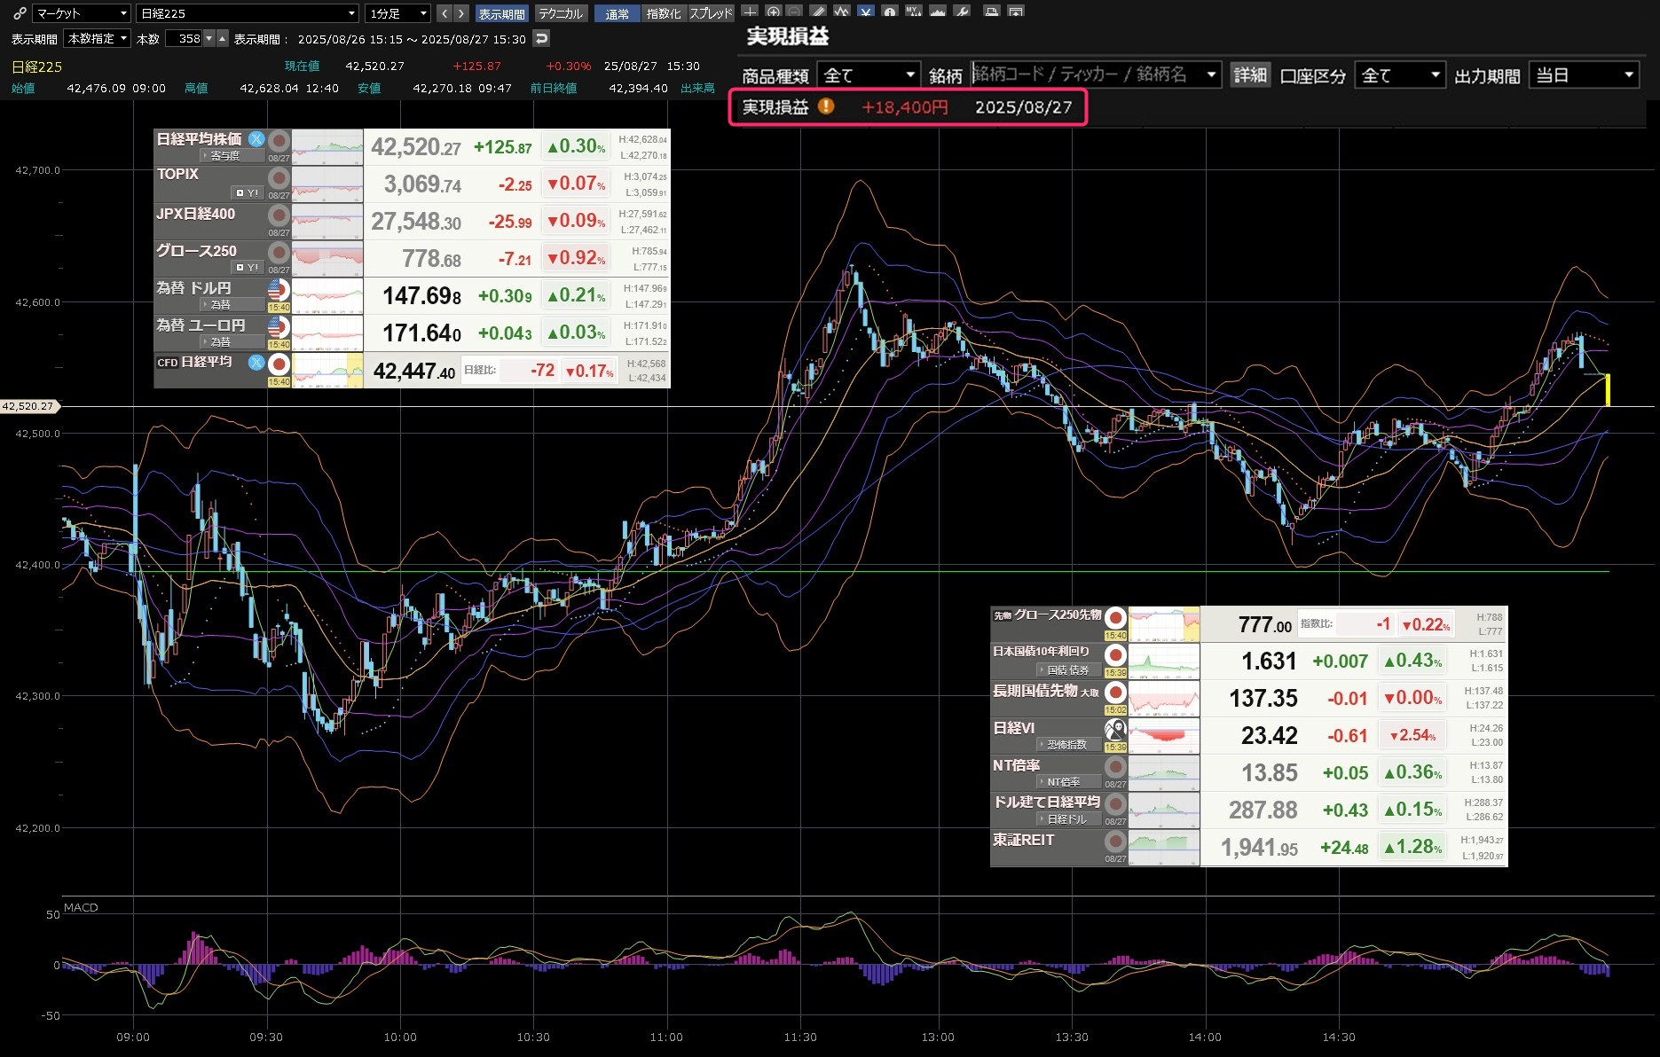Click the printer icon in the toolbar
This screenshot has width=1660, height=1057.
point(992,12)
